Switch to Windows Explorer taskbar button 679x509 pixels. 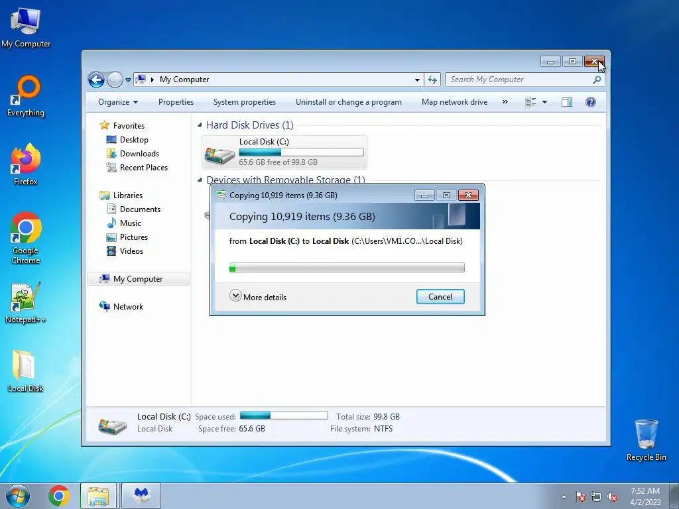98,496
